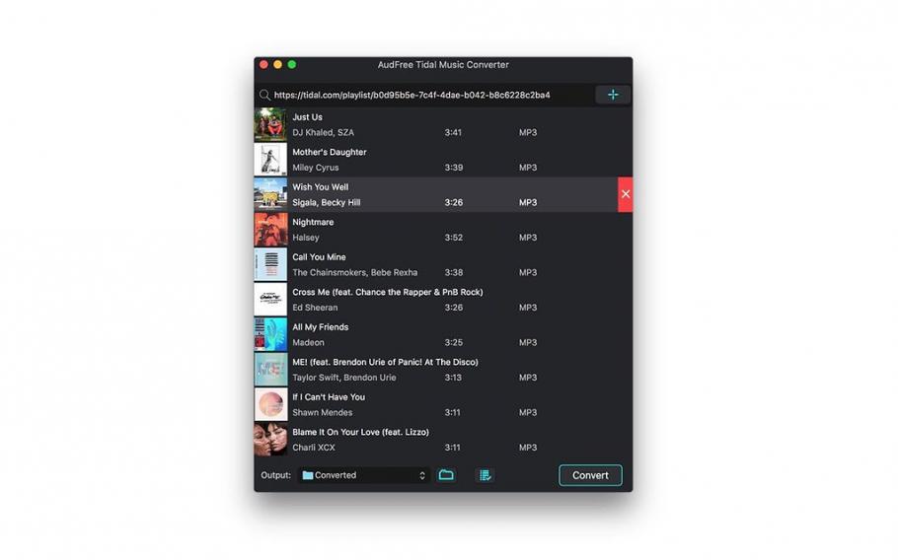Select the ME! feat. Brendon Urie title
This screenshot has width=898, height=560.
(386, 362)
